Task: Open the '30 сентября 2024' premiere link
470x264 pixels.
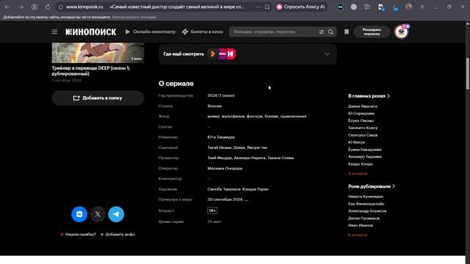Action: coord(225,199)
